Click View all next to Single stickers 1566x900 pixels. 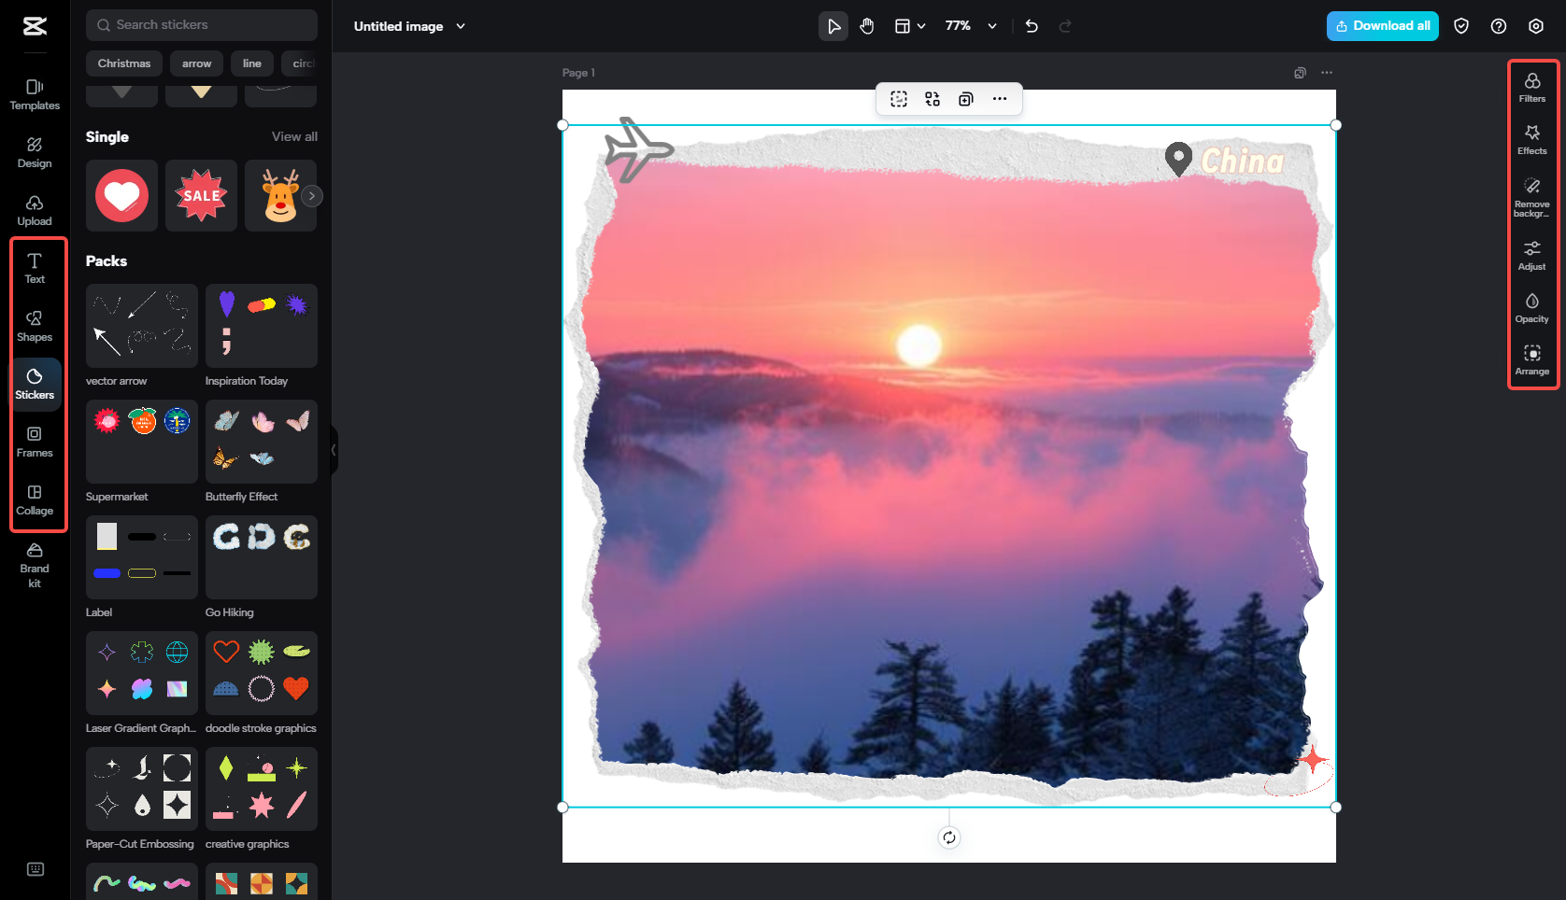pyautogui.click(x=293, y=136)
